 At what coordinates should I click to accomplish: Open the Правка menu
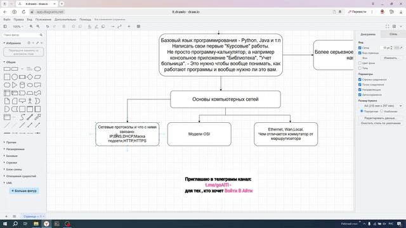18,20
